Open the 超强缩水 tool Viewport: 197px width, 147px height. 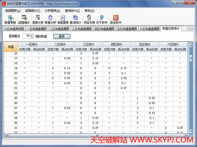24,20
